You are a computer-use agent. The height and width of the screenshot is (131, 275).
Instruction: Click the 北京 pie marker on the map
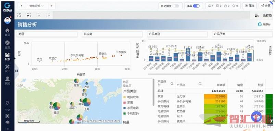pyautogui.click(x=76, y=81)
